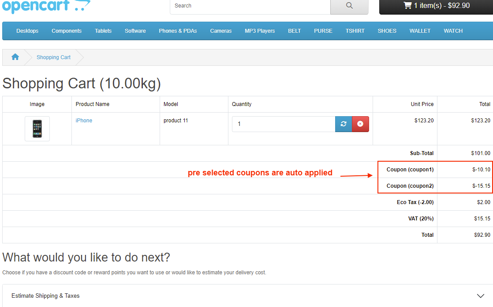
Task: Navigate to the WATCH category
Action: [x=453, y=31]
